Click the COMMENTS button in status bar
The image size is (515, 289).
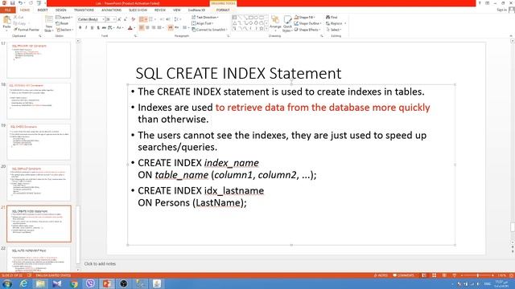404,275
